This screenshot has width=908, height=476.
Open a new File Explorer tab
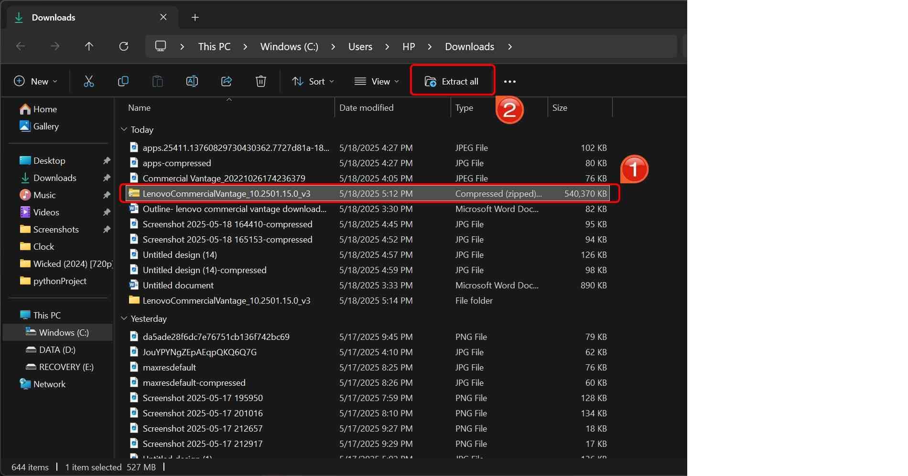tap(195, 17)
